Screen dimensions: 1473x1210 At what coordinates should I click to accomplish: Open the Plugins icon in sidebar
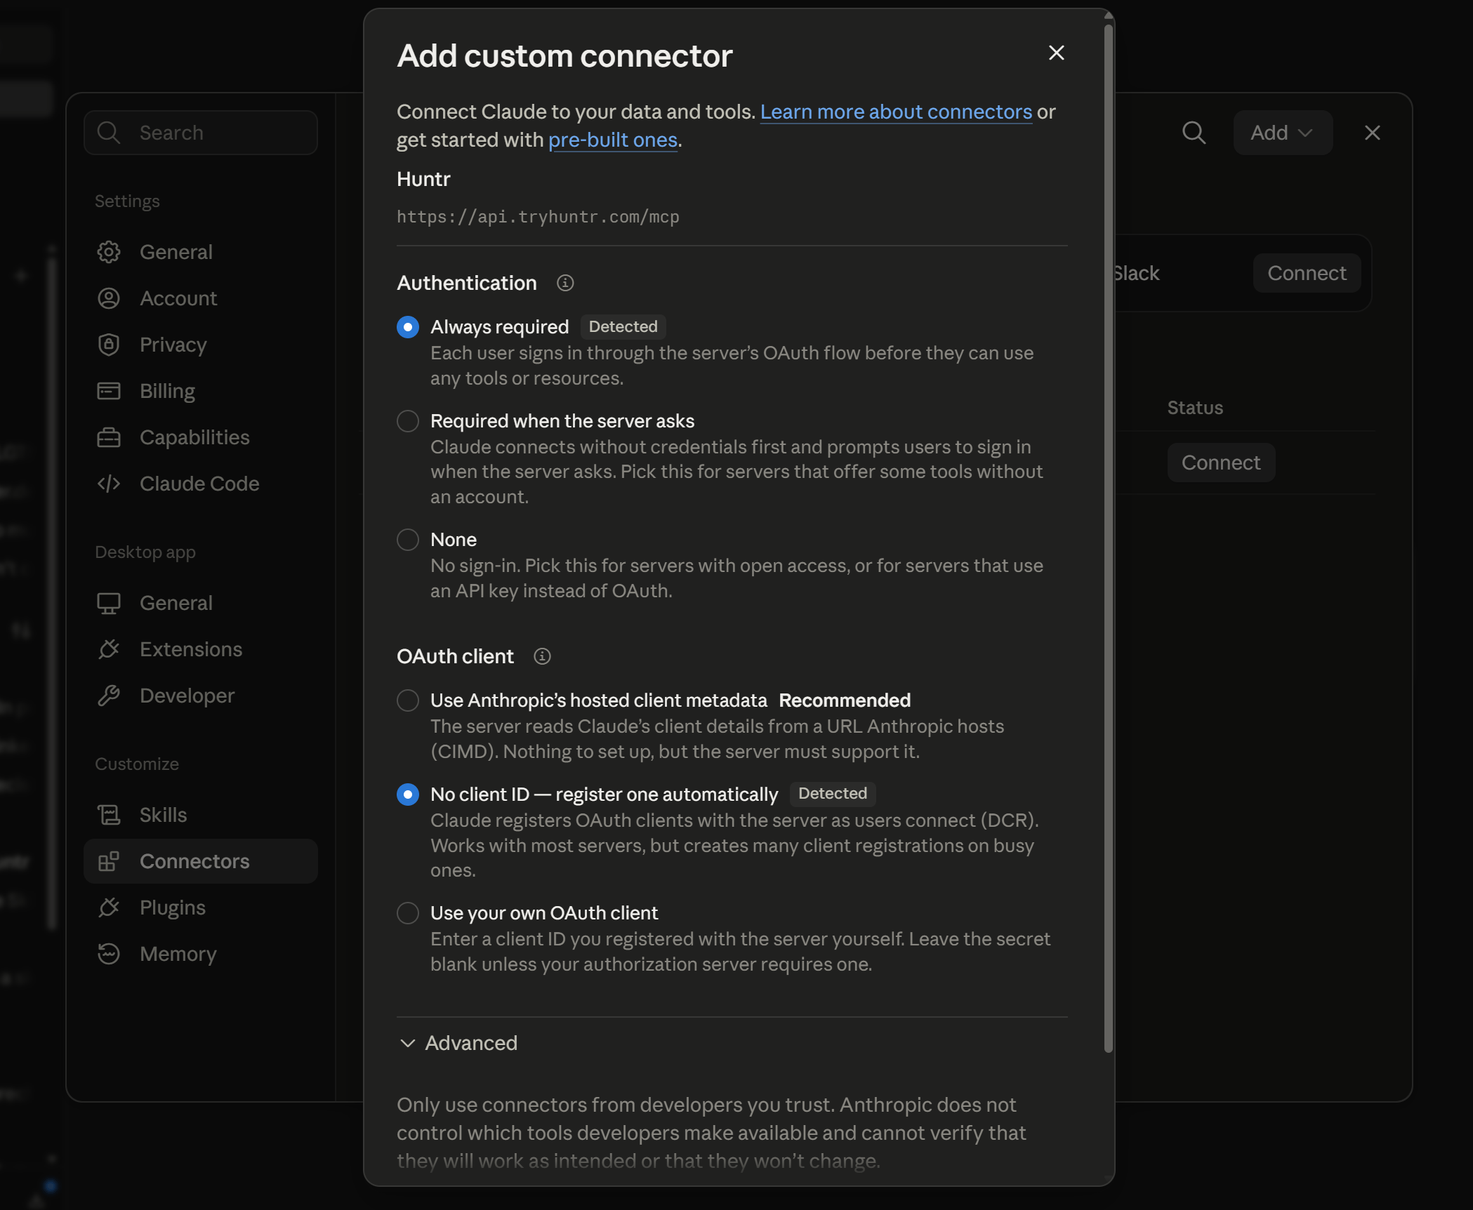pyautogui.click(x=109, y=907)
